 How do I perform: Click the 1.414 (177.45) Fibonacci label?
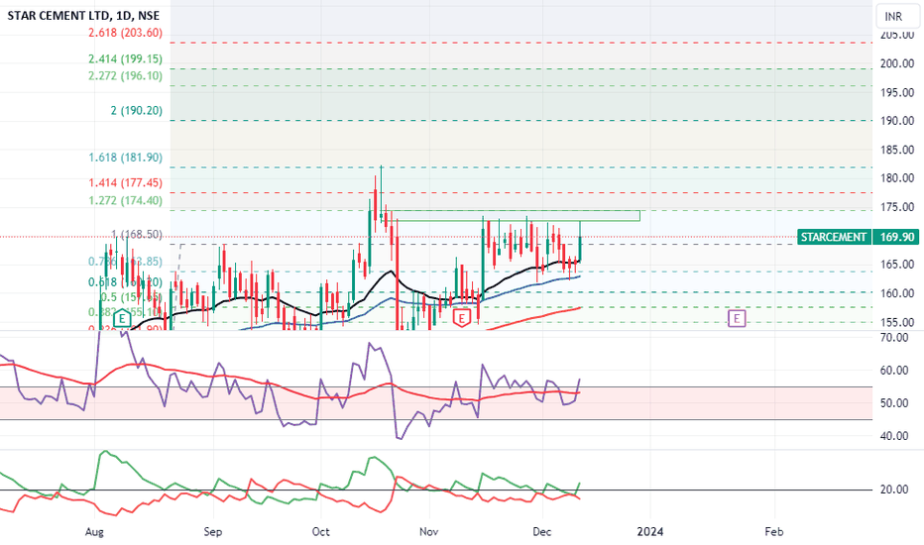pos(126,183)
